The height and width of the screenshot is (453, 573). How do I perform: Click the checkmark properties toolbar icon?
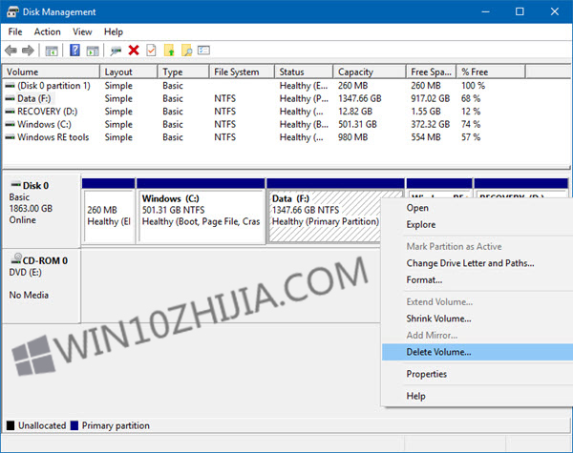pyautogui.click(x=151, y=50)
